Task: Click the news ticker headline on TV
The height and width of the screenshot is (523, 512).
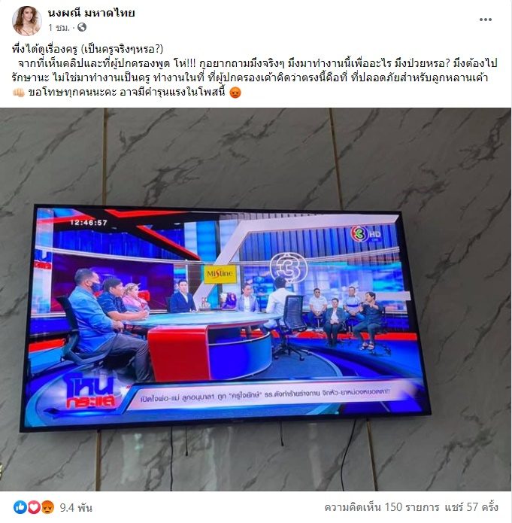Action: click(x=265, y=396)
